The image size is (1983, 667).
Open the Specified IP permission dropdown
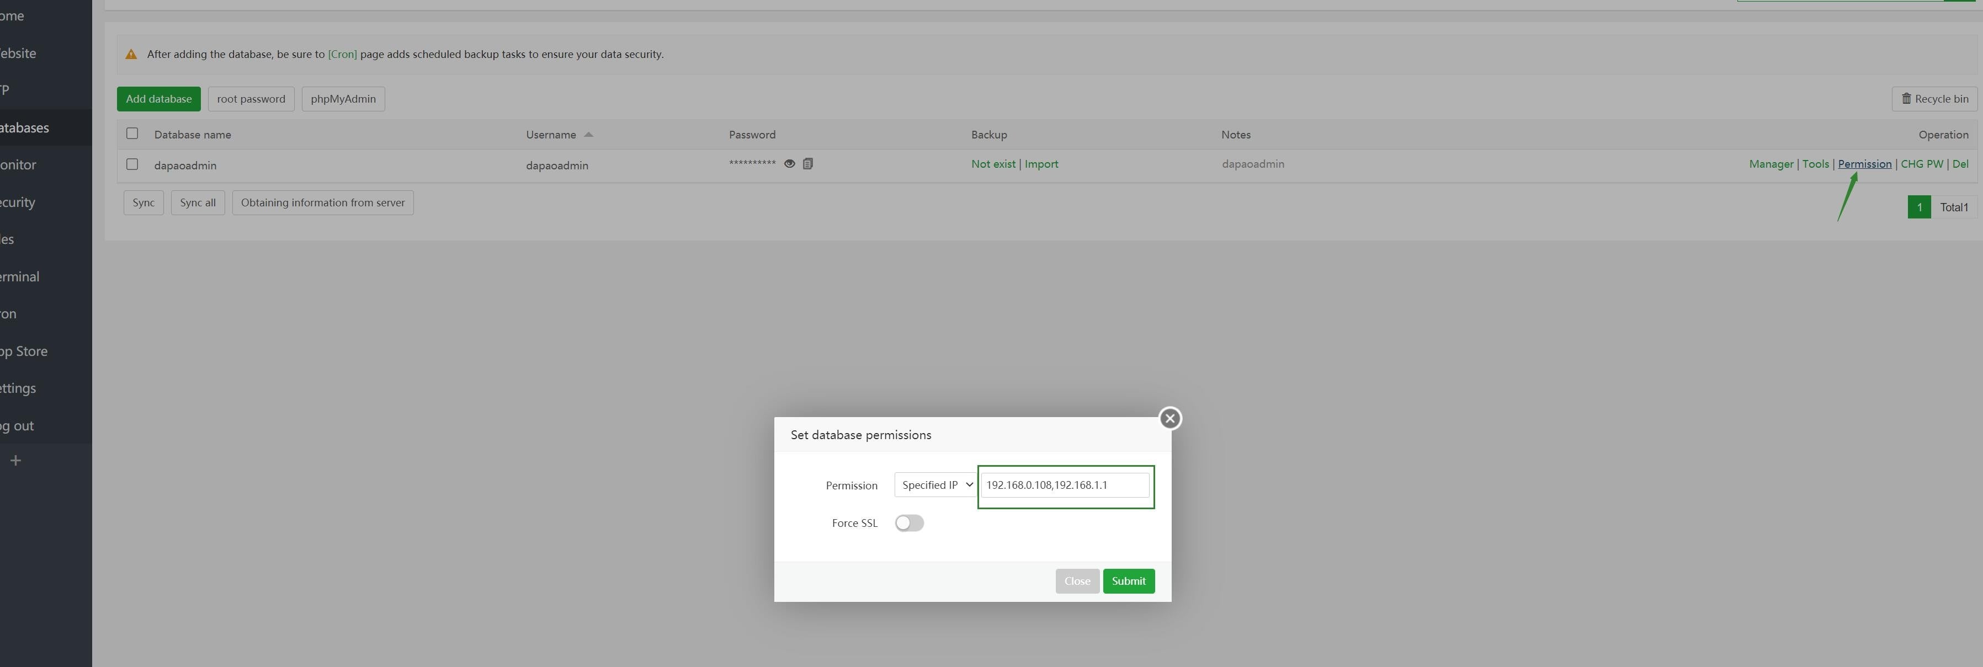point(936,485)
